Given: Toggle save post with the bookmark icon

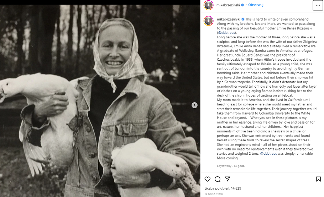Looking at the screenshot, I should (x=318, y=179).
